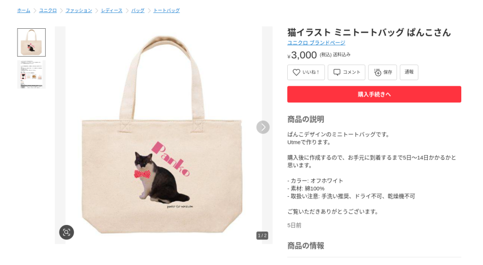Proceed with the red 購入手続きへ button
The width and height of the screenshot is (483, 265).
point(374,94)
